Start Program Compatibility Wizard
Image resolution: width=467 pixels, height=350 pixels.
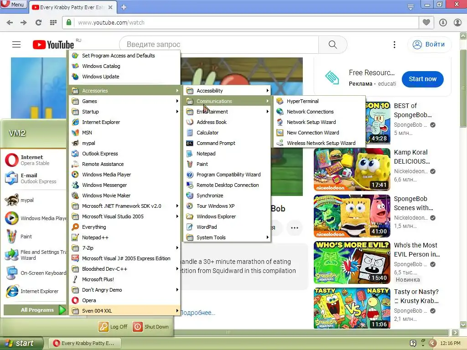227,175
